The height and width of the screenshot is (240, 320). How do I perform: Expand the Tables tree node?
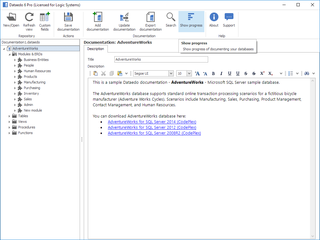pyautogui.click(x=10, y=116)
